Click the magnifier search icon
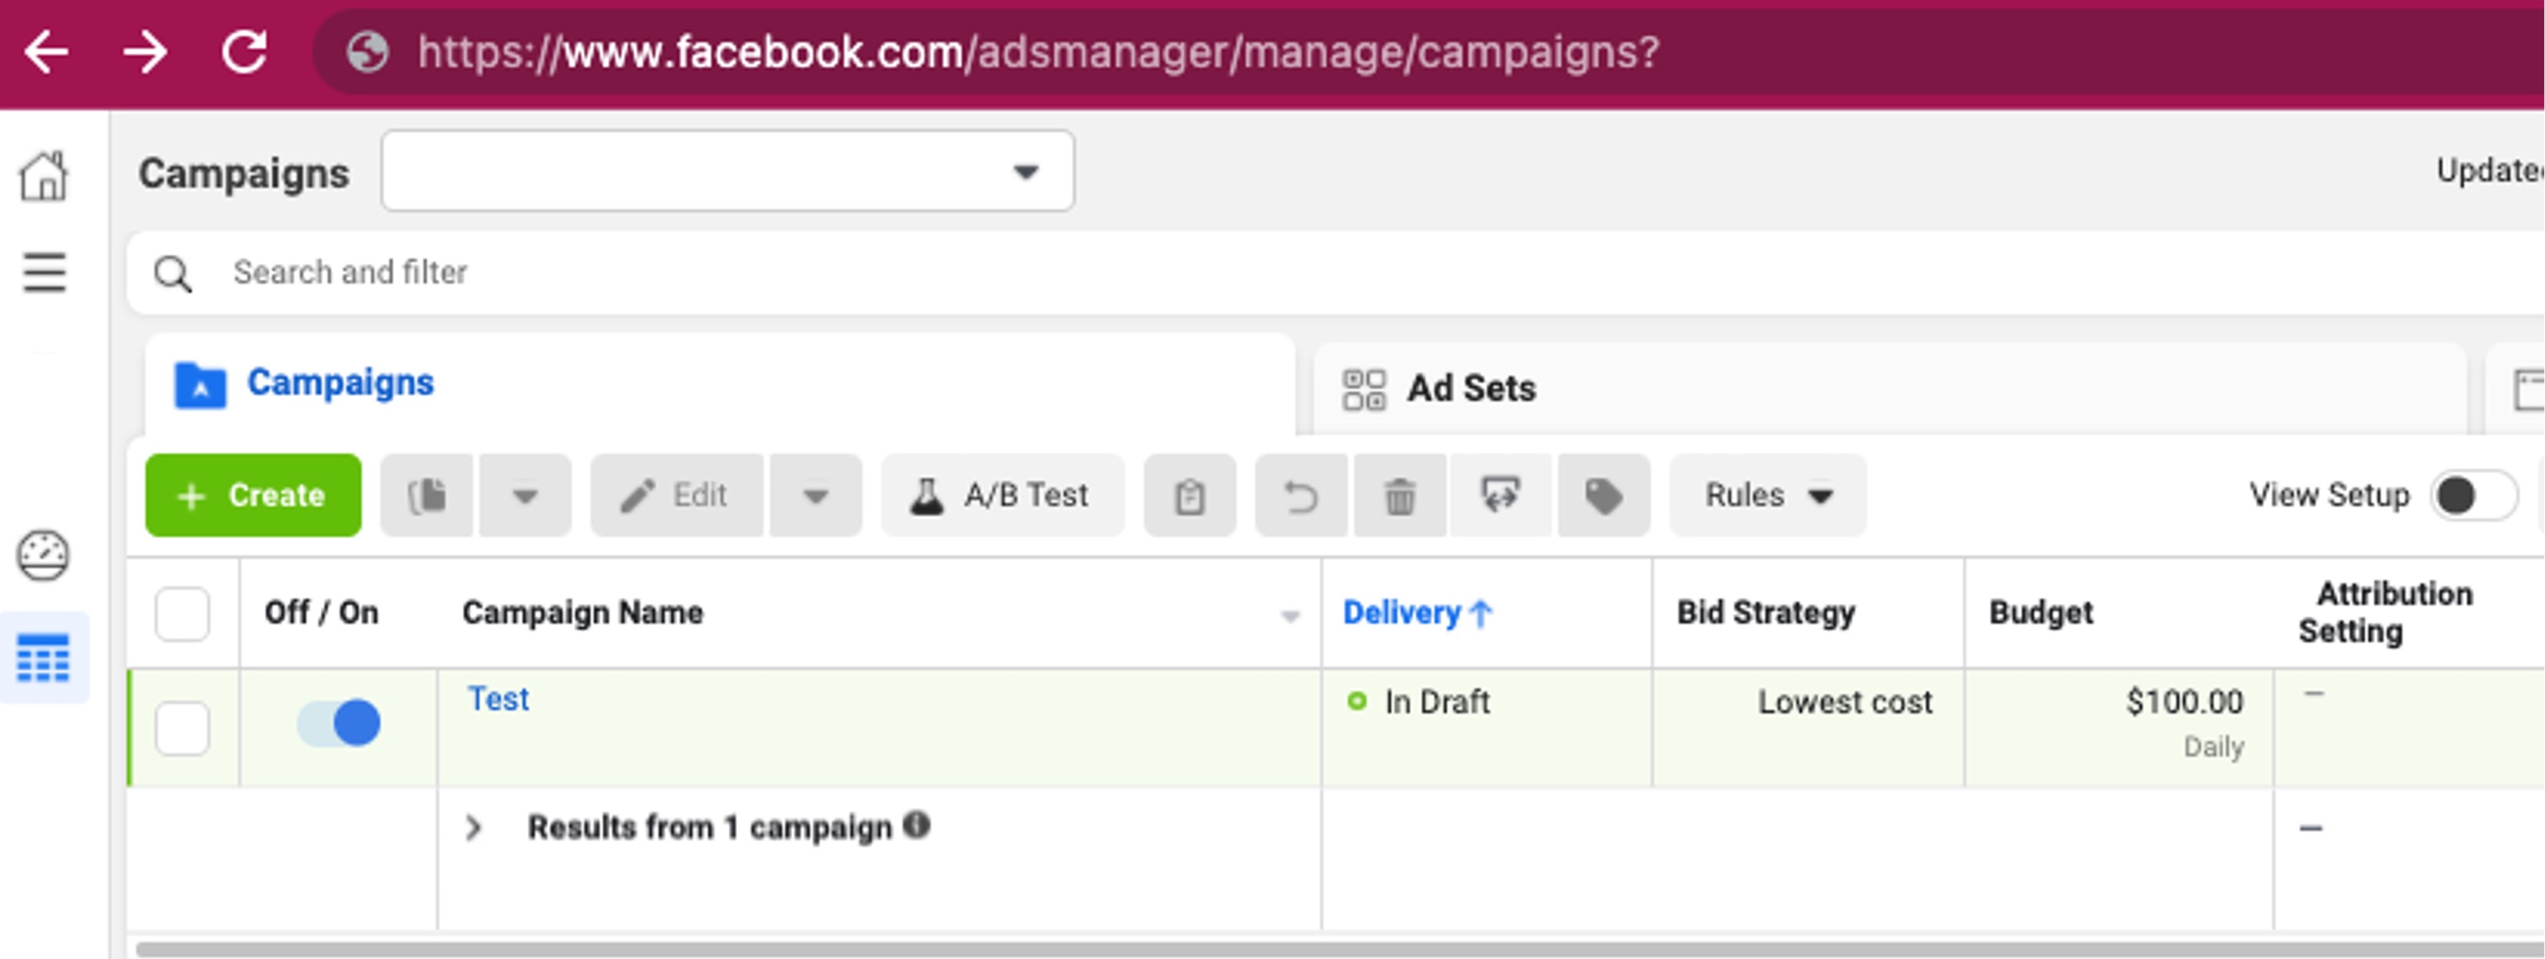2545x959 pixels. pyautogui.click(x=173, y=274)
